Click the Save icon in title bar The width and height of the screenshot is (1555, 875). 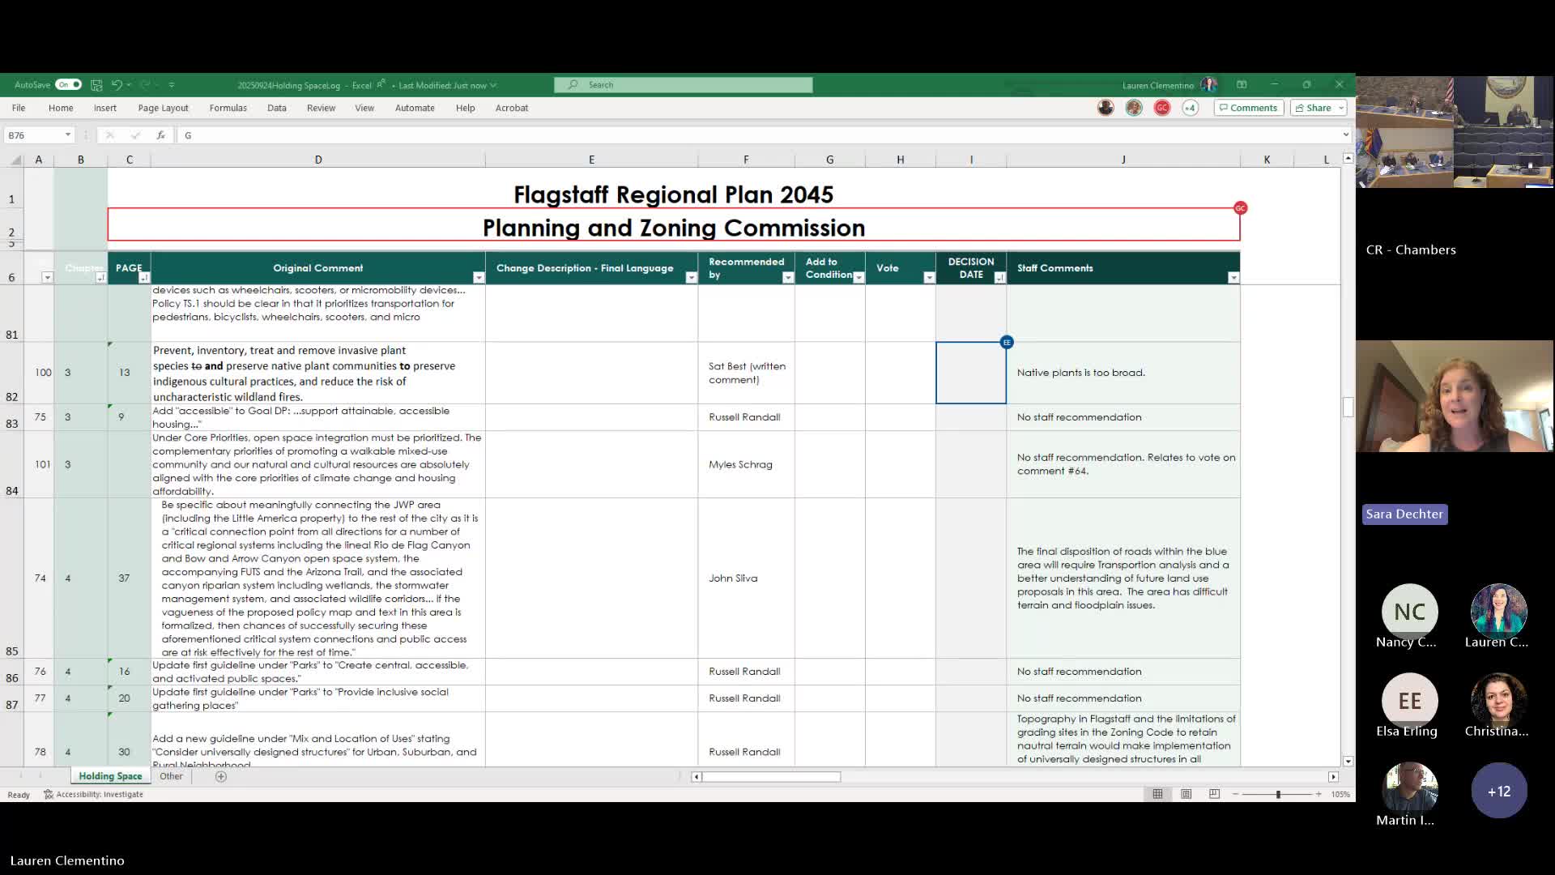(x=96, y=84)
